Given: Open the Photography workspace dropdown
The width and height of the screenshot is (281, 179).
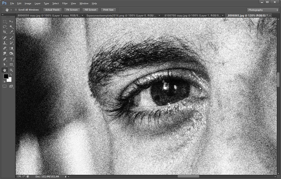Looking at the screenshot, I should [x=263, y=10].
